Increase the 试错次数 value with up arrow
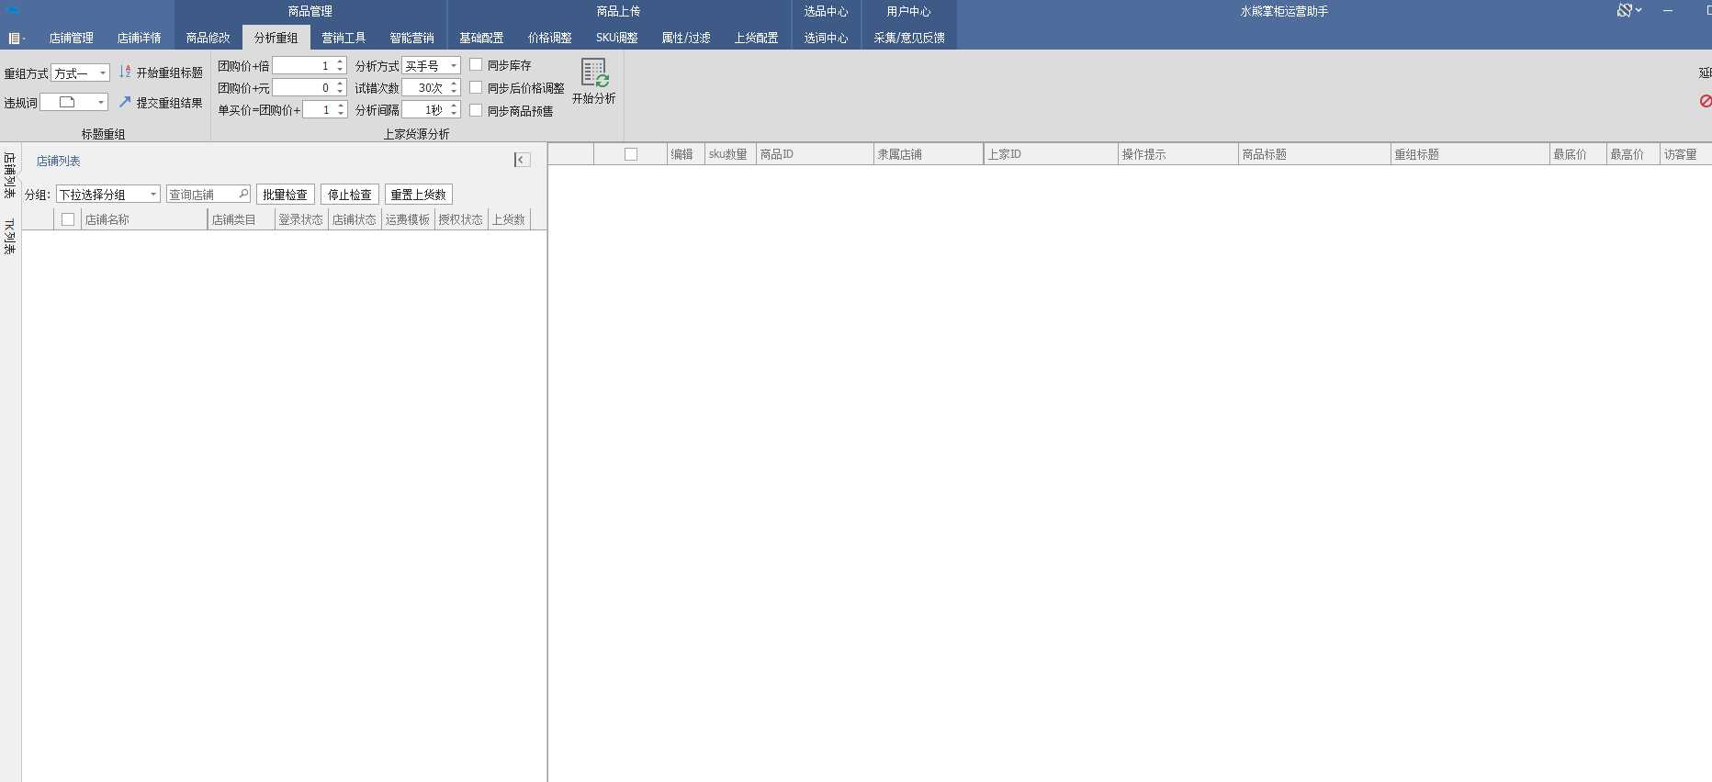1712x782 pixels. (x=454, y=84)
